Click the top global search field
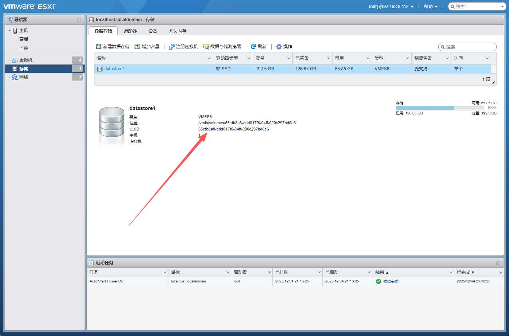This screenshot has width=509, height=336. (477, 7)
